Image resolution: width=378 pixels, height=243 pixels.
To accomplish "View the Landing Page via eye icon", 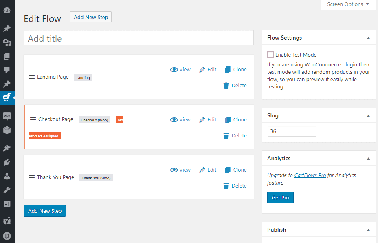I will [x=180, y=69].
